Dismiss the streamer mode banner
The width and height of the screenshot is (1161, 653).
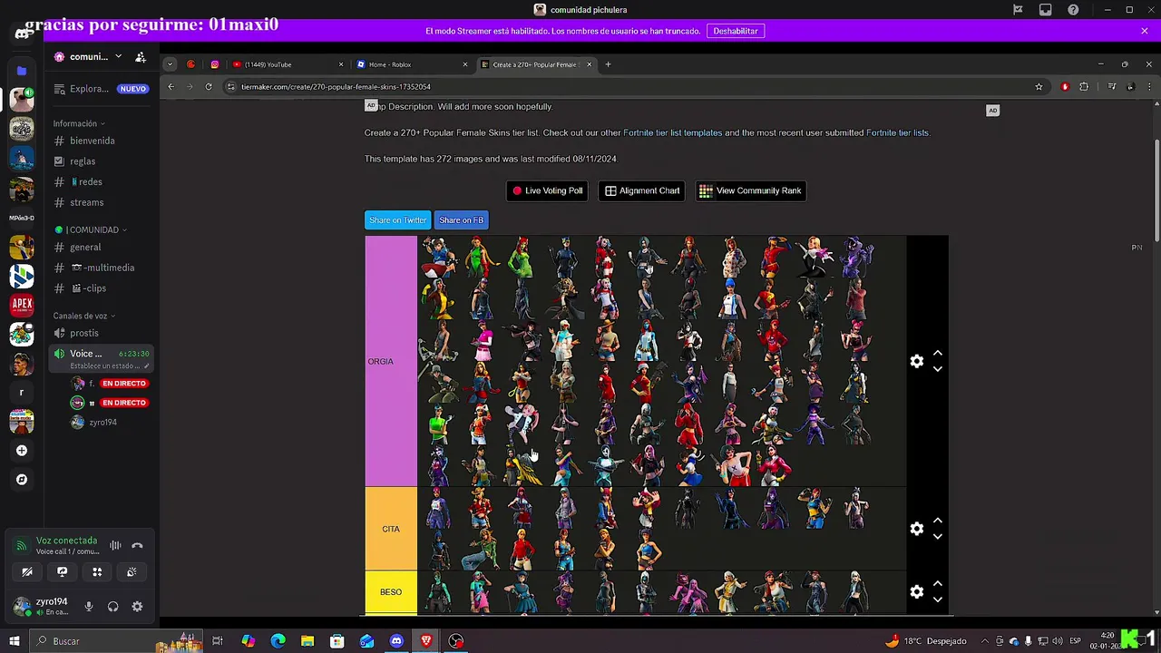coord(1145,31)
